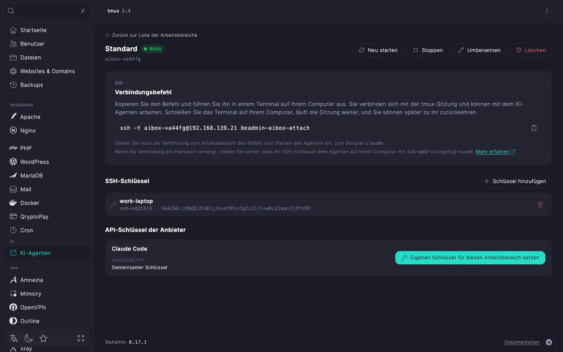Enter fullscreen with the expand icon
Viewport: 563px width, 352px height.
pos(81,338)
